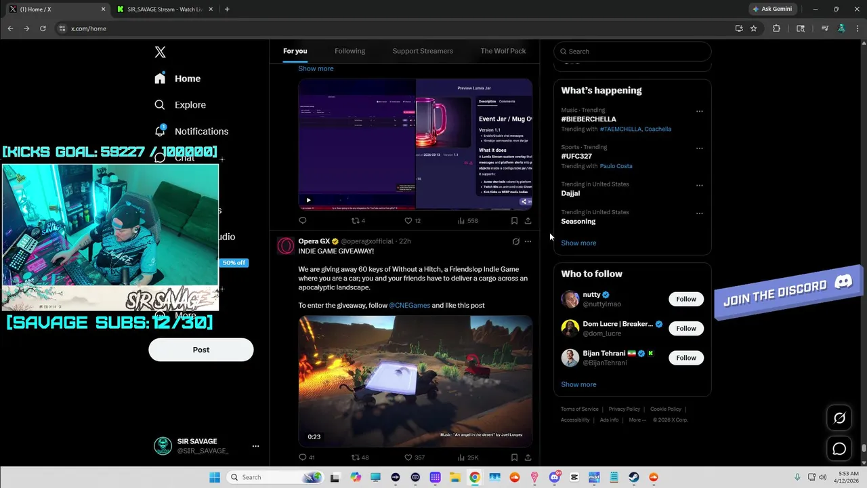The height and width of the screenshot is (488, 867).
Task: Open Discord from taskbar
Action: click(x=554, y=477)
